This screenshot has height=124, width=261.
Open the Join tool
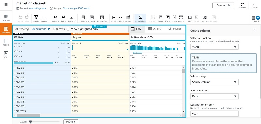[x=175, y=19]
